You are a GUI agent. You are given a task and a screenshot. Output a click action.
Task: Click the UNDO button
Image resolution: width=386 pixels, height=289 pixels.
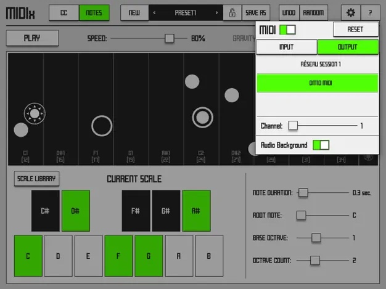[x=289, y=12]
